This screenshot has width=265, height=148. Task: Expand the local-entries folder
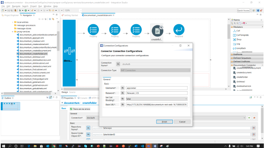click(12, 22)
